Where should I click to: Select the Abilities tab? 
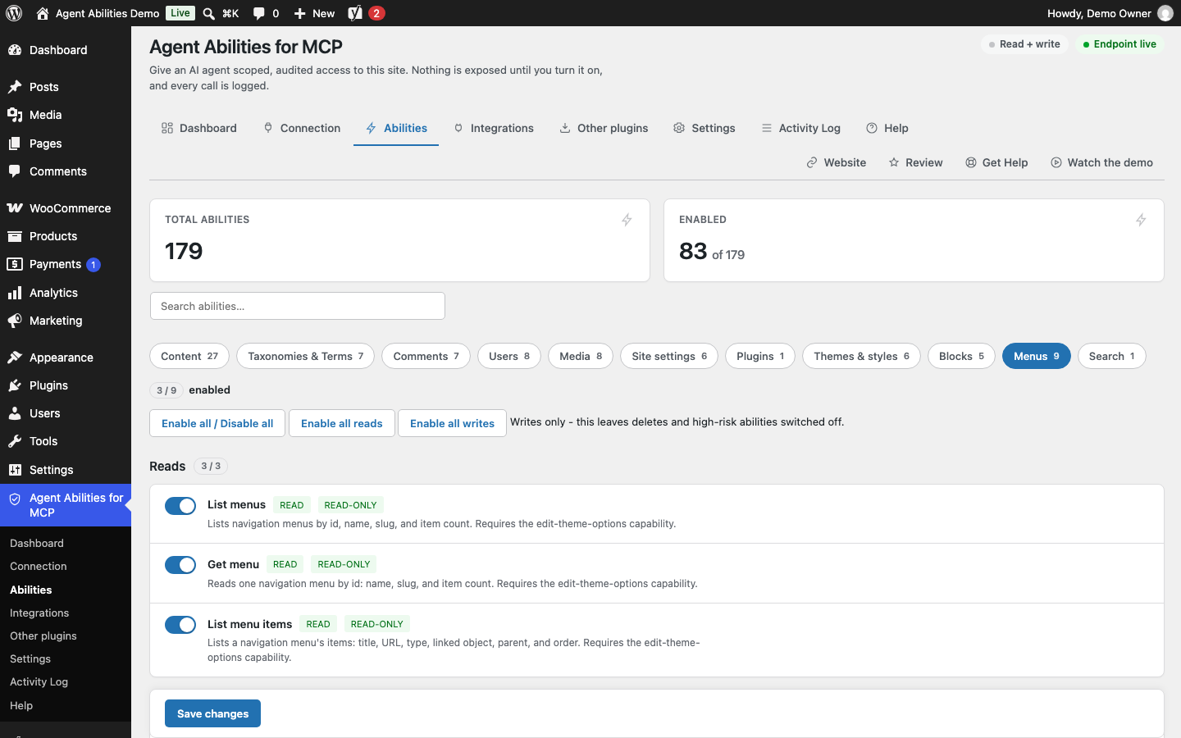coord(396,128)
